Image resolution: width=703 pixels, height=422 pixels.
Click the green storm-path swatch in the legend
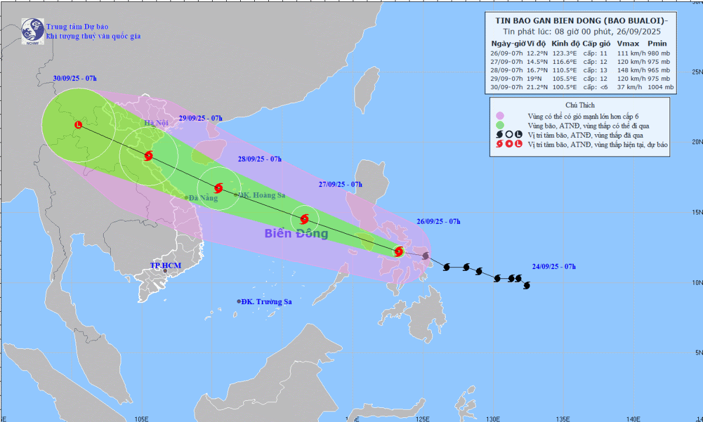click(500, 125)
